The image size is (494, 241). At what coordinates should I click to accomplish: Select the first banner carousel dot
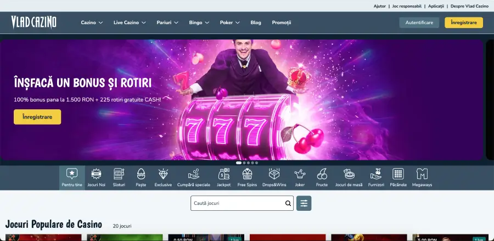coord(239,163)
